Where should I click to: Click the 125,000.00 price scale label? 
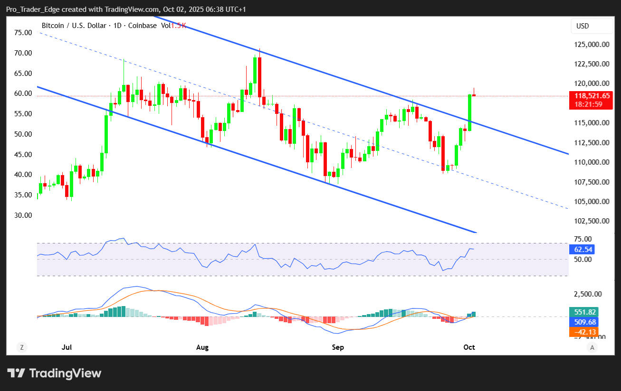pyautogui.click(x=591, y=45)
